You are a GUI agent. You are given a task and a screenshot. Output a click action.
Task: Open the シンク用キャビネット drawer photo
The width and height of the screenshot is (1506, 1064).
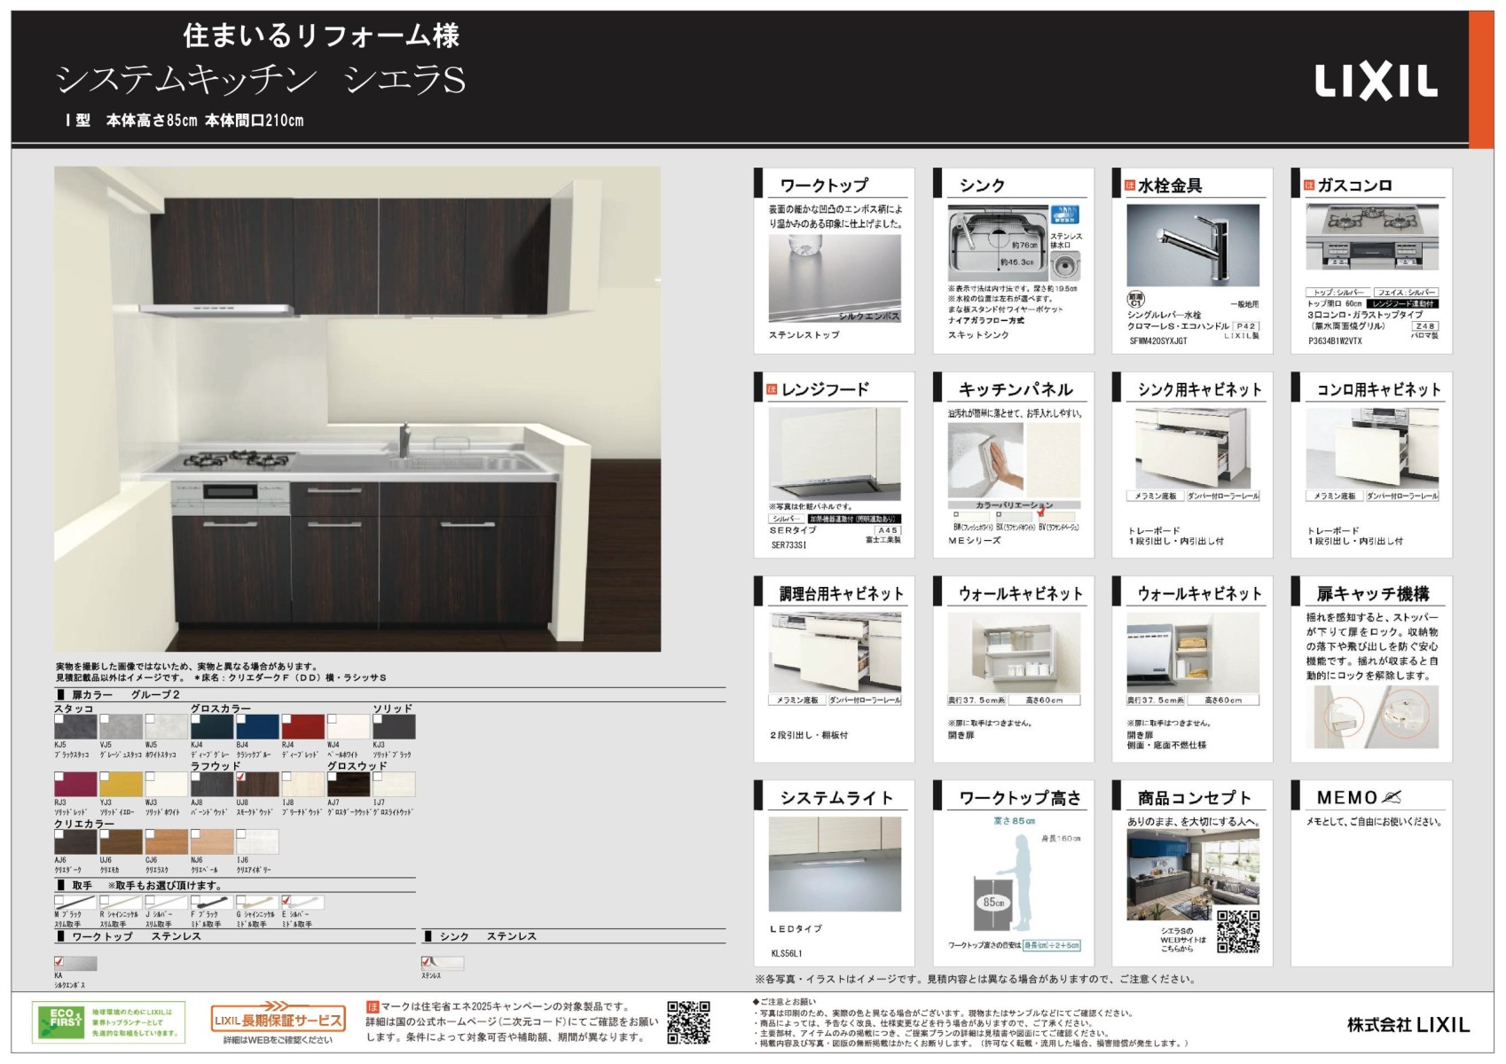coord(1193,448)
